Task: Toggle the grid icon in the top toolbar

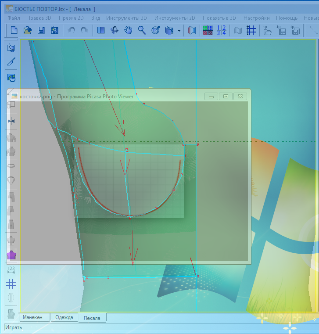Action: pyautogui.click(x=251, y=30)
